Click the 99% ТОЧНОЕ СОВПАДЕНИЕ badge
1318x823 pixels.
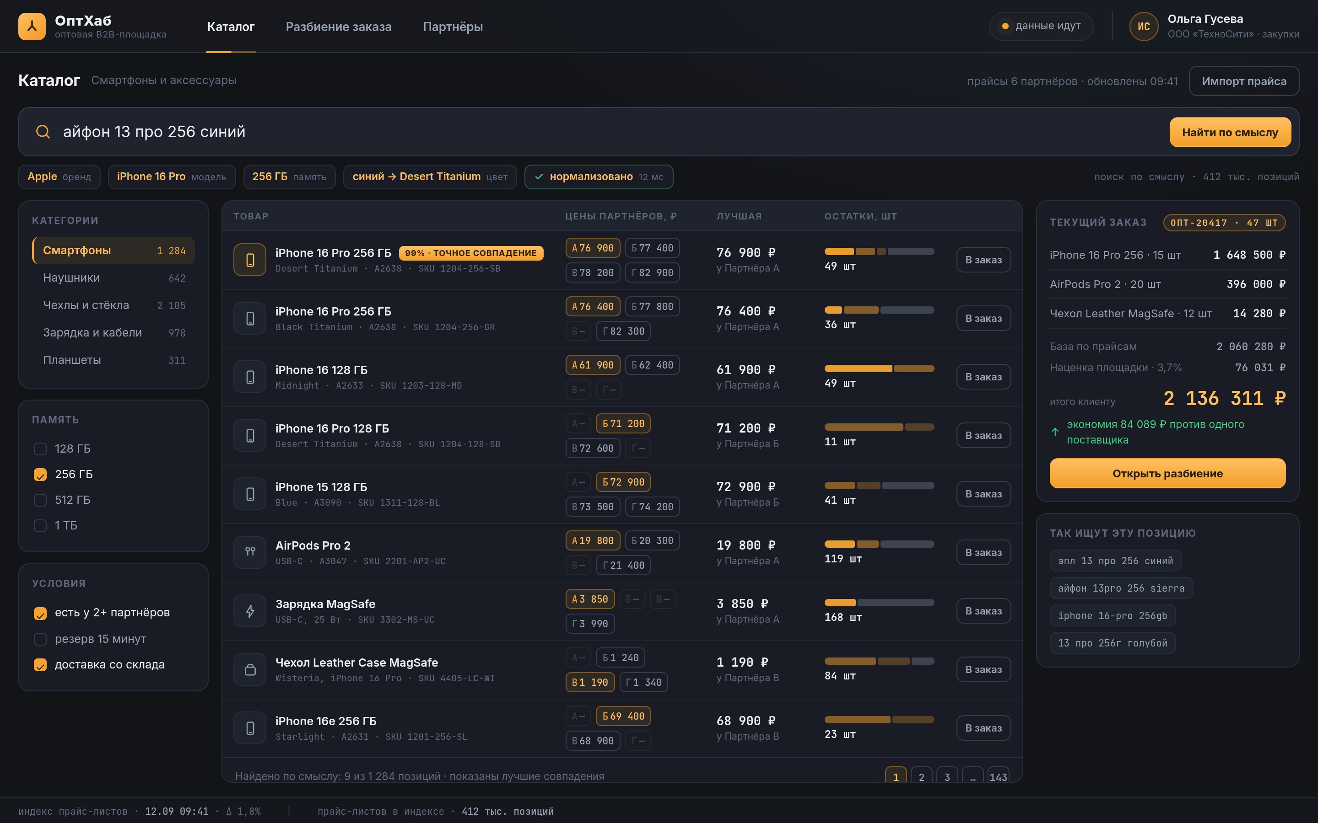[470, 253]
